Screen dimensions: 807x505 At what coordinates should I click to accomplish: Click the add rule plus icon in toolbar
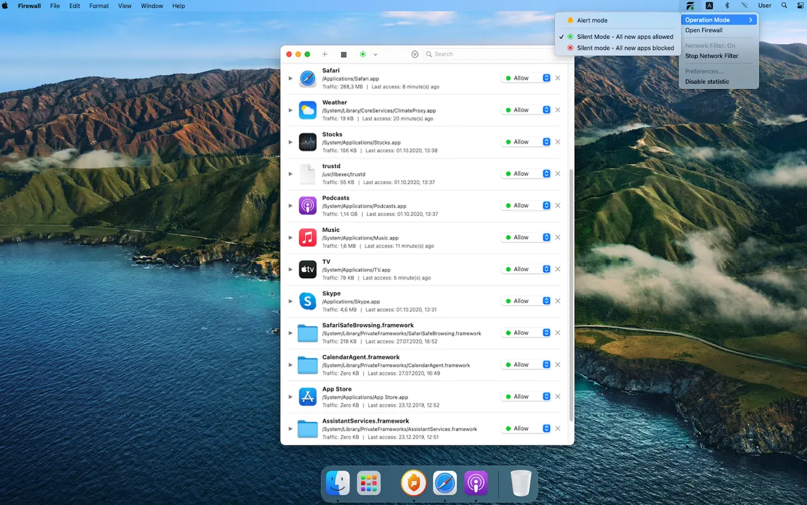tap(324, 54)
